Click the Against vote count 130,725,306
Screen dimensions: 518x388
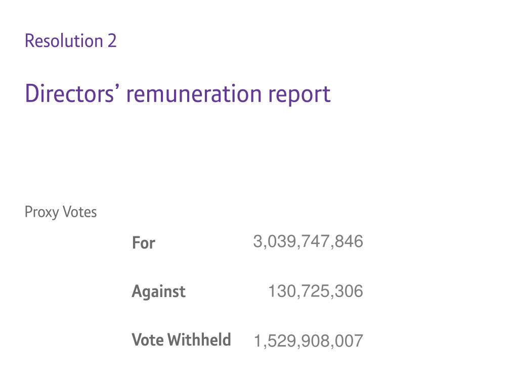pos(316,292)
